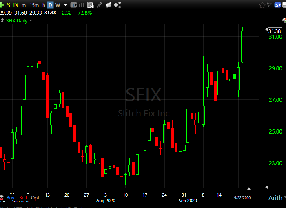
Task: Click the Sell button
Action: (23, 198)
